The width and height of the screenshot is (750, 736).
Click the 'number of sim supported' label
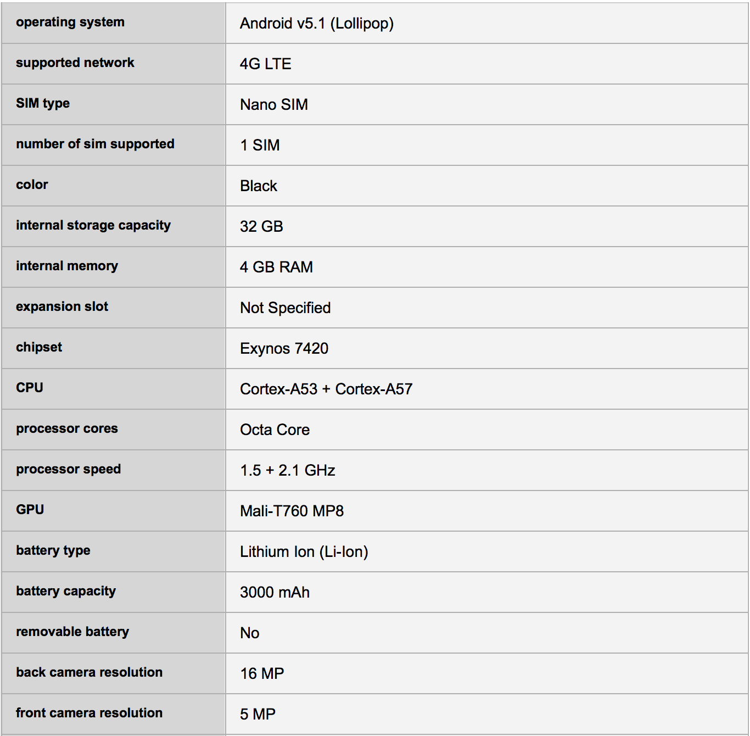coord(95,144)
